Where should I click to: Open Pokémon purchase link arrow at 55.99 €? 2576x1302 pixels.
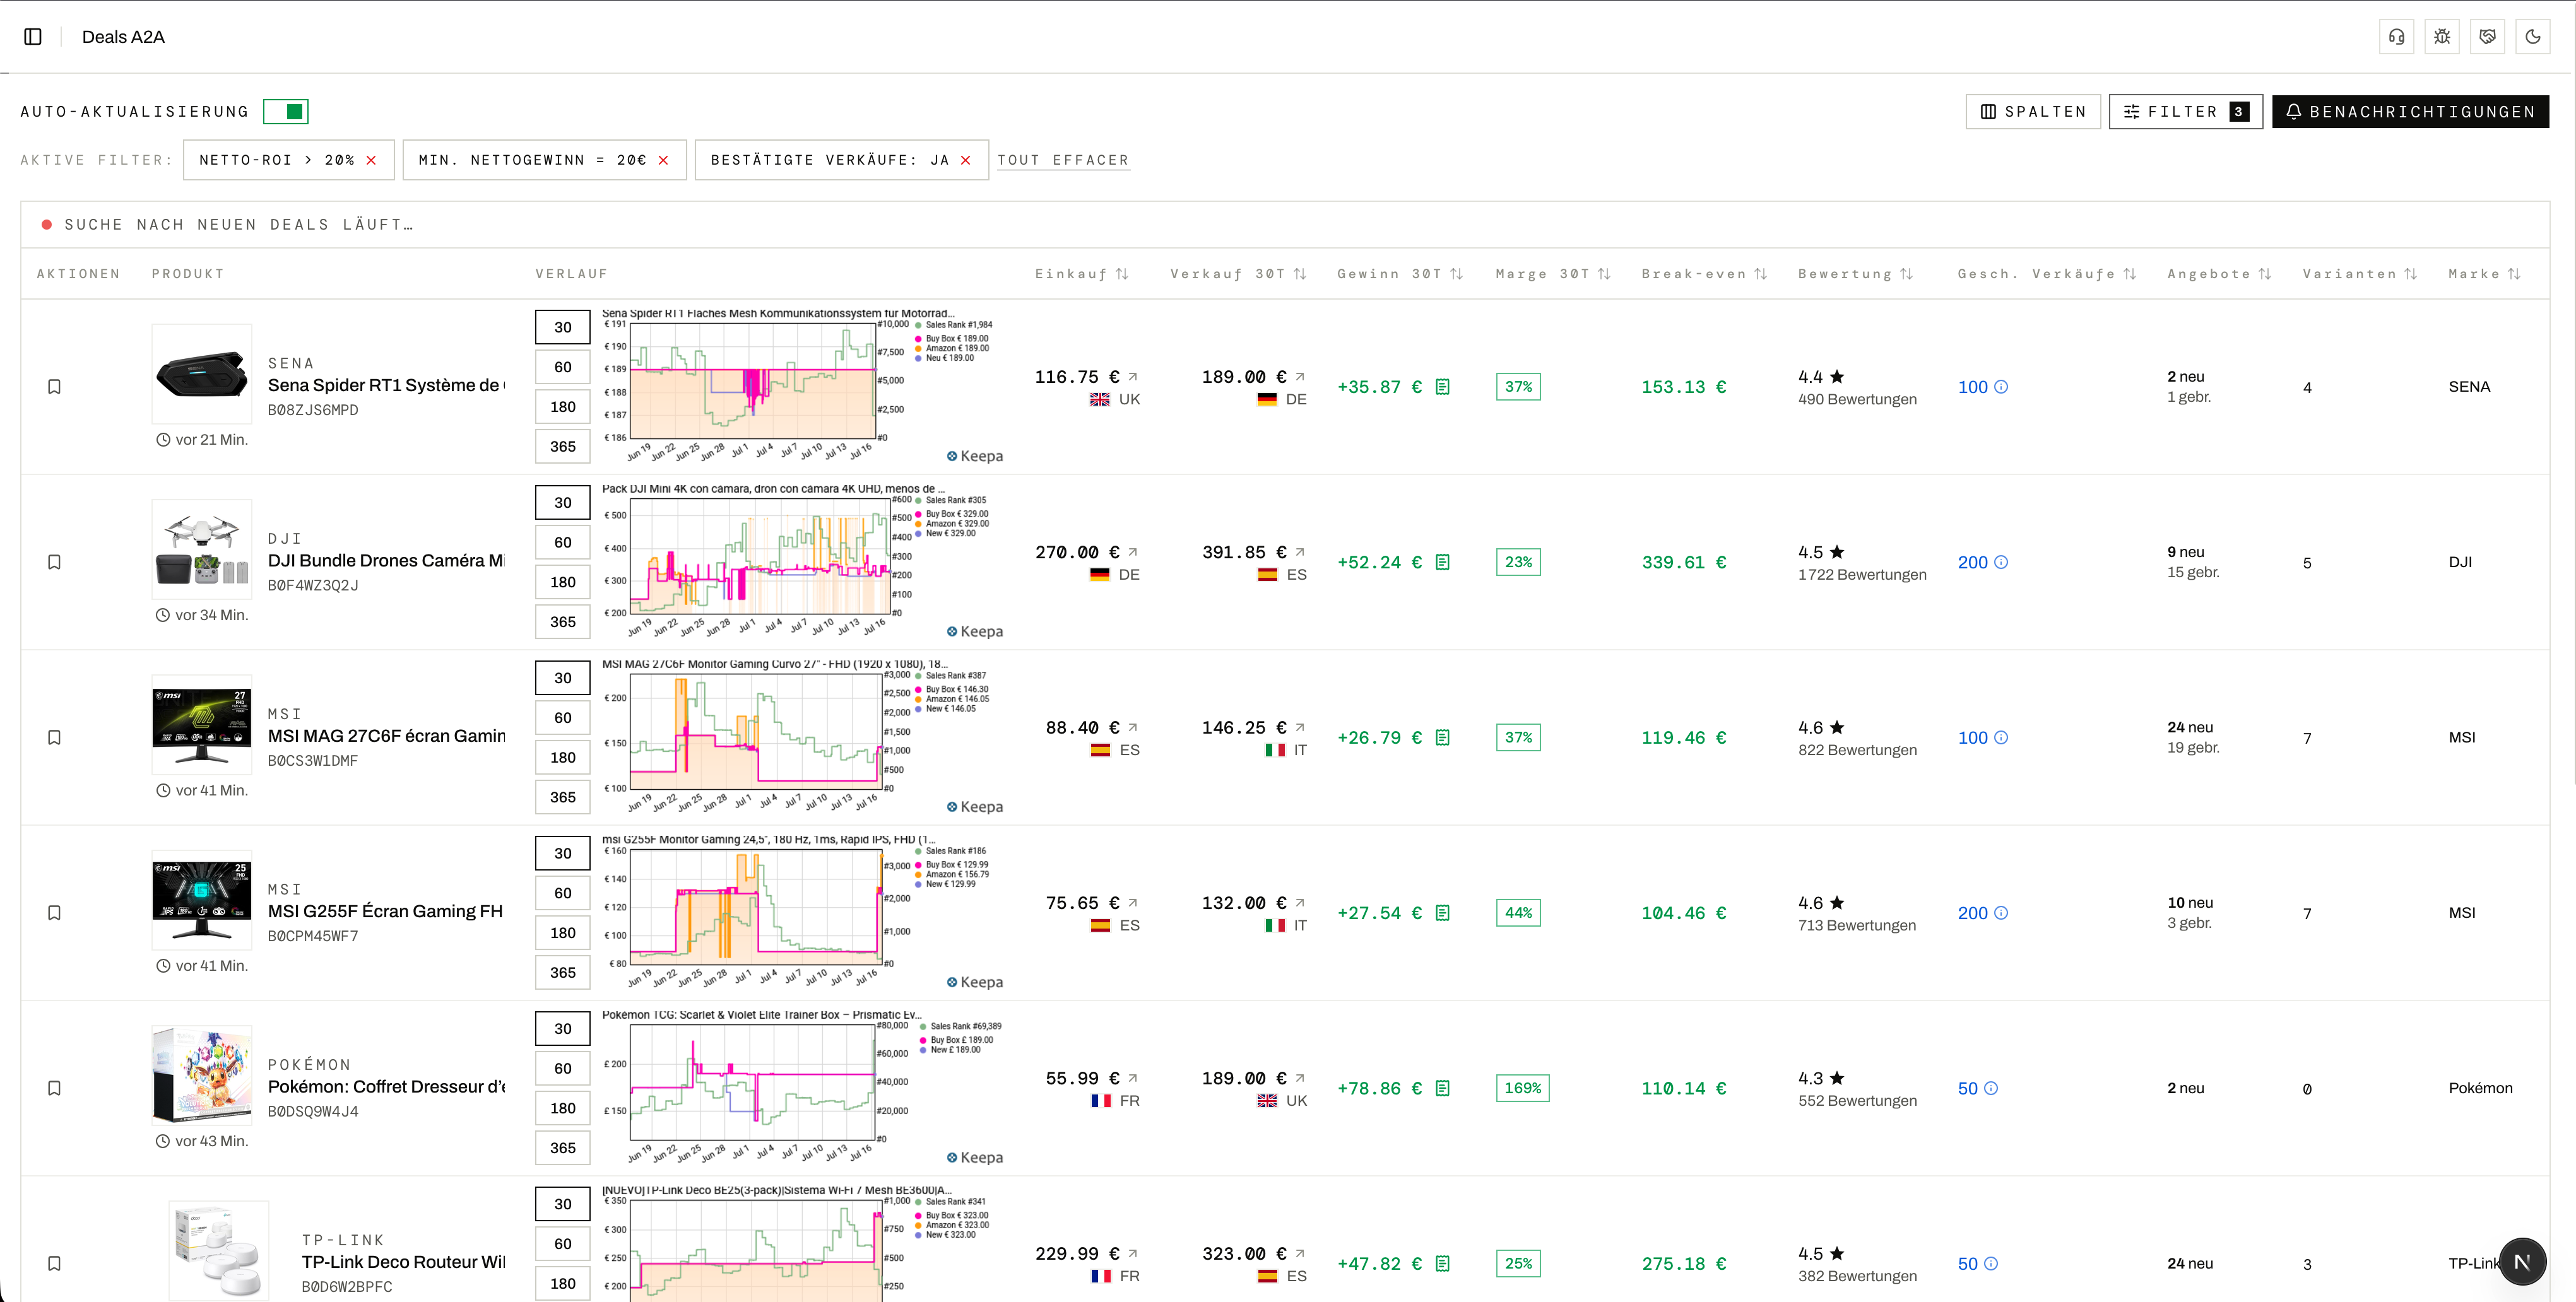click(1133, 1078)
